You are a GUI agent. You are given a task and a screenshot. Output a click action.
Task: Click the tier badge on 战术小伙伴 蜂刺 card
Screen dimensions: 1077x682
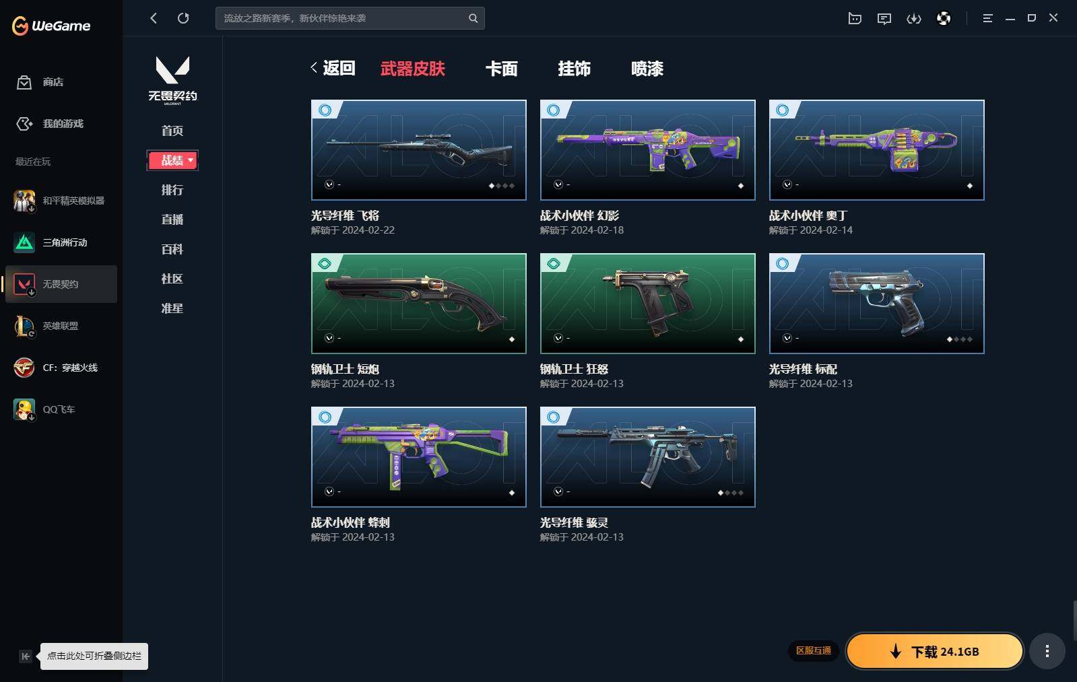coord(325,417)
